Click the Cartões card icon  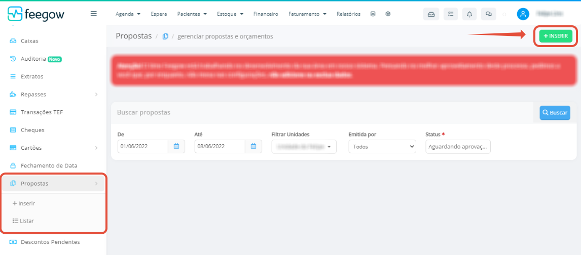13,148
